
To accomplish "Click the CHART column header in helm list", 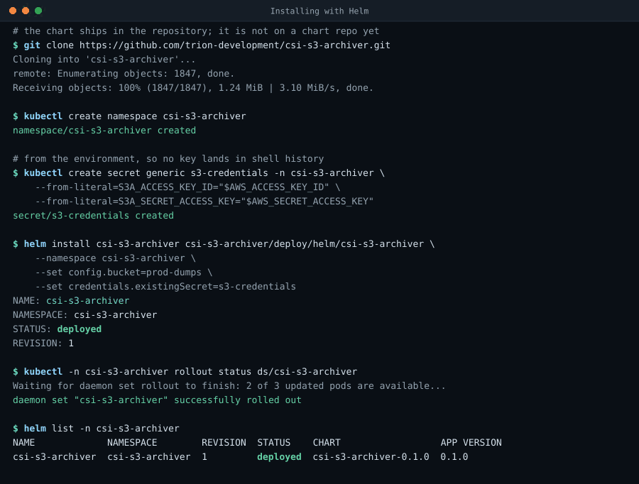I will tap(327, 442).
